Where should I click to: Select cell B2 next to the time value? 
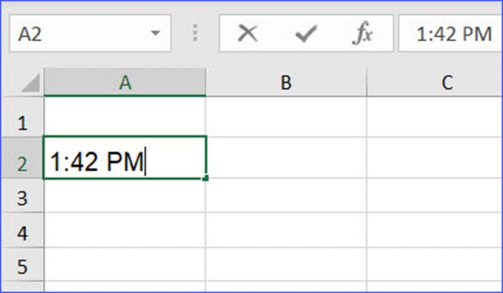coord(286,158)
